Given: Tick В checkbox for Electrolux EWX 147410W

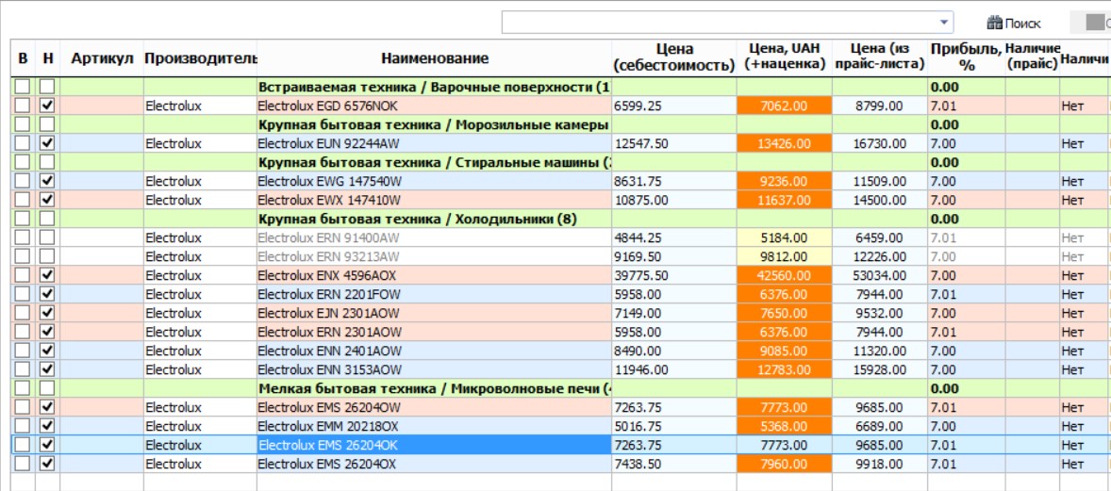Looking at the screenshot, I should [23, 200].
